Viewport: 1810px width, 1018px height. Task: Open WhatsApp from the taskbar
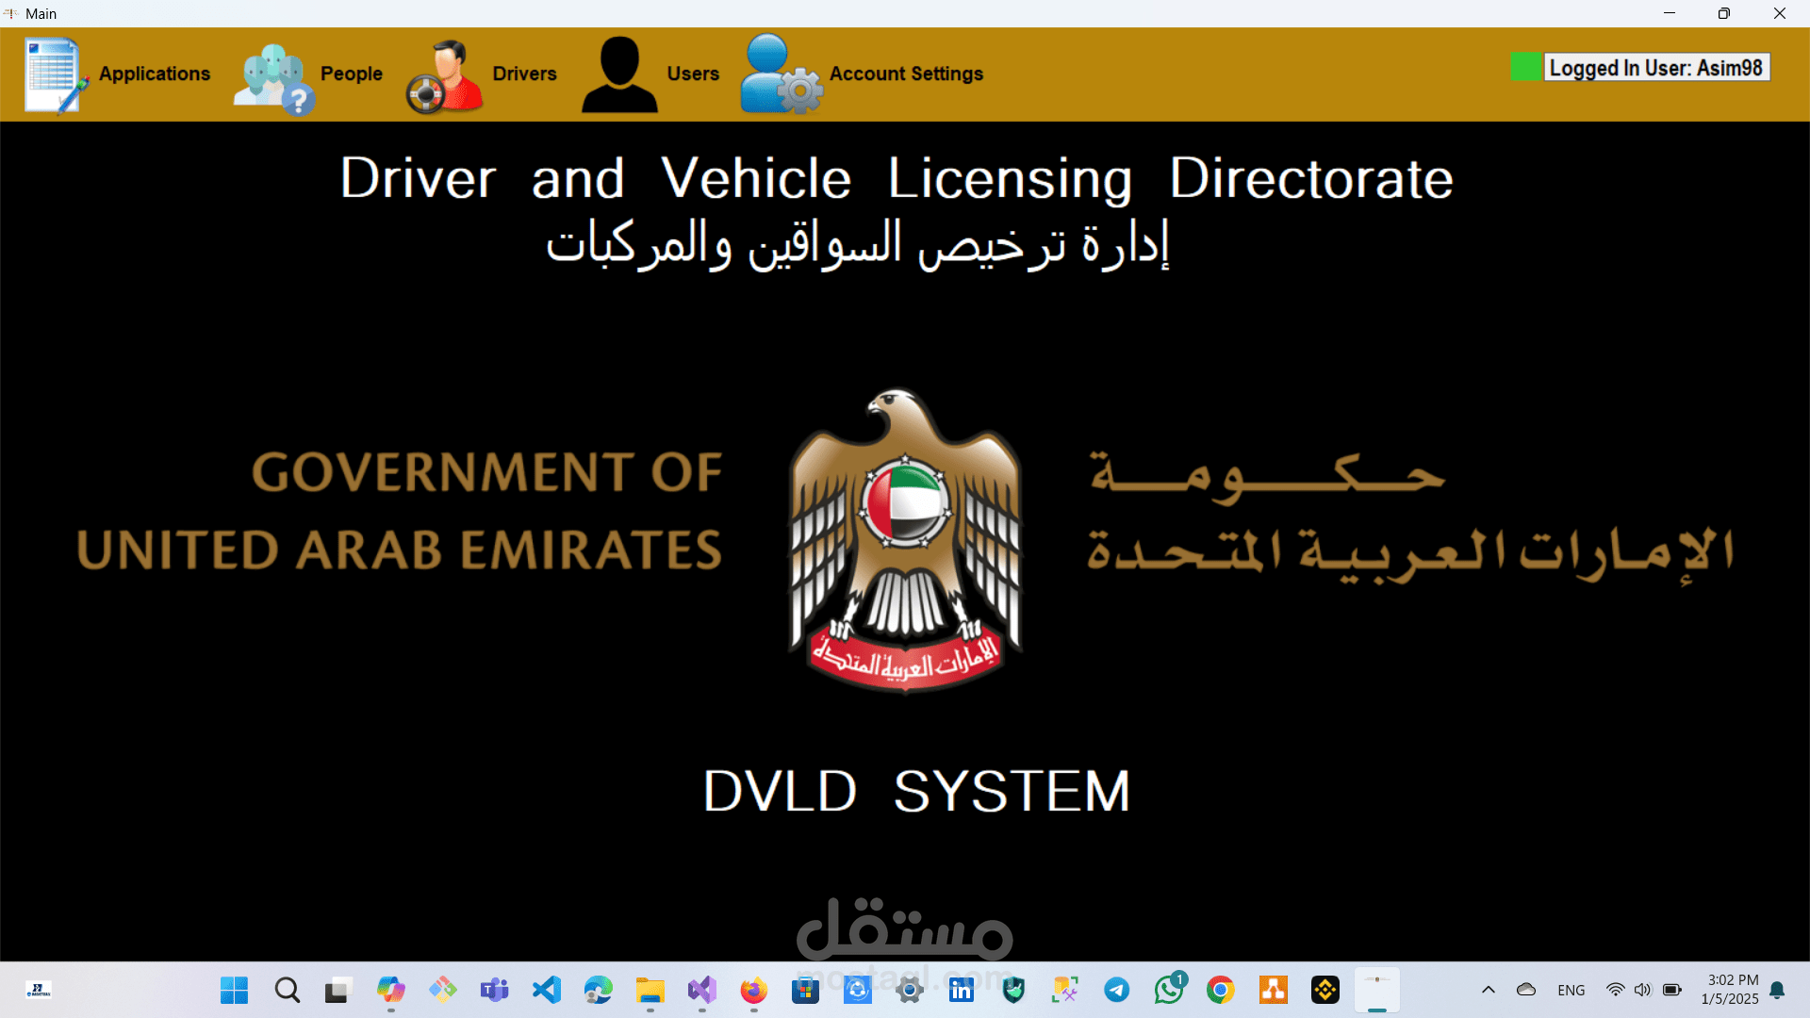pos(1169,991)
